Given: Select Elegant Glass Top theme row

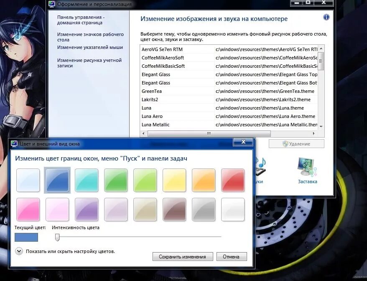Looking at the screenshot, I should (229, 74).
